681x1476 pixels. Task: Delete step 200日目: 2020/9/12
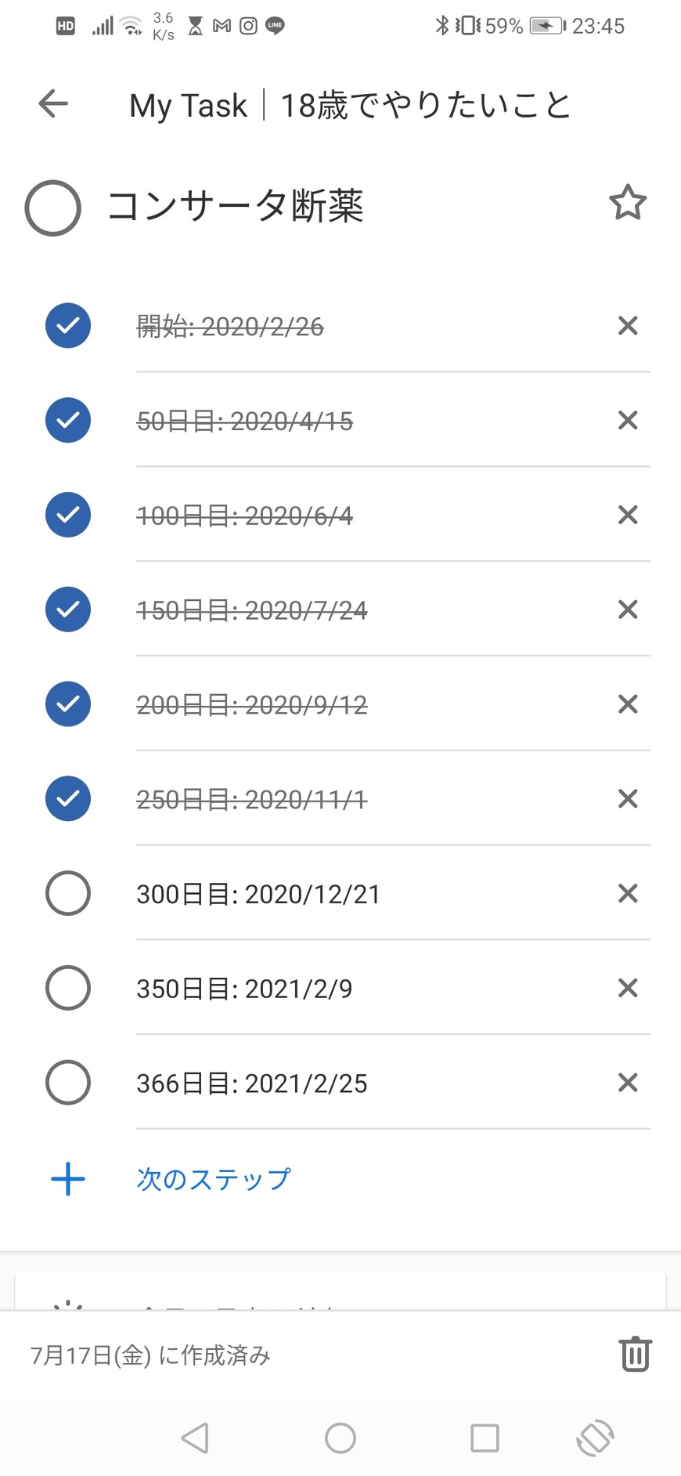click(x=628, y=704)
